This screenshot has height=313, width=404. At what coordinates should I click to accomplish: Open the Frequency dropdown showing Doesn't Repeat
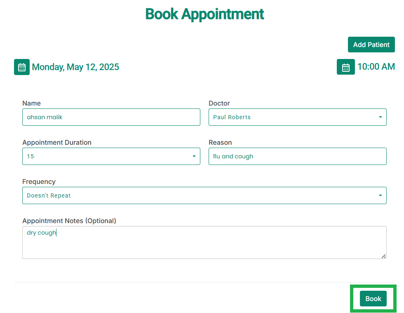point(204,195)
